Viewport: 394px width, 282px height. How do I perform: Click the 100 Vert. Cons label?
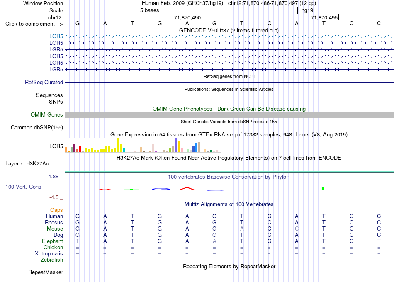(x=23, y=187)
